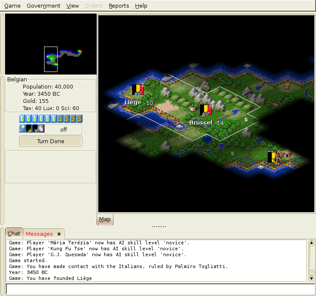Click 'Gold: 155' info line
316x296 pixels.
[36, 101]
